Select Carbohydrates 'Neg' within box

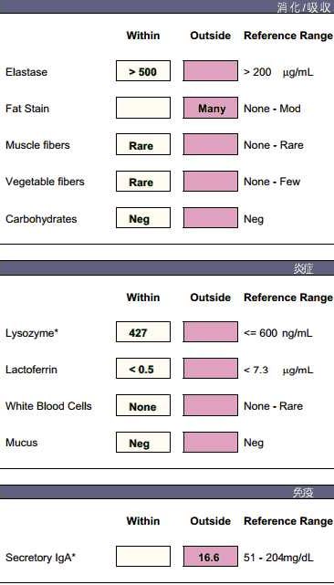(x=143, y=217)
